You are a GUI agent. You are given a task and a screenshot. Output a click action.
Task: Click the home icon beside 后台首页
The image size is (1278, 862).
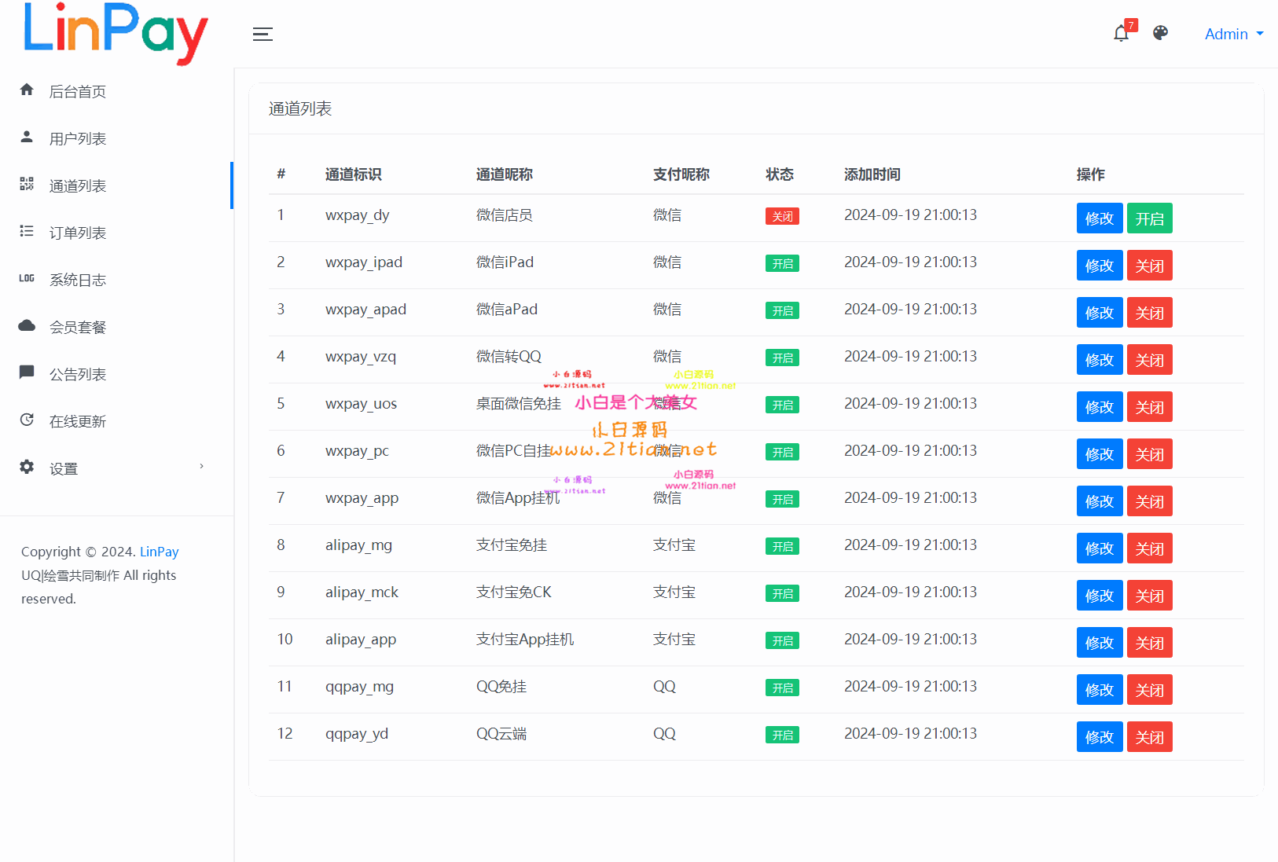27,90
